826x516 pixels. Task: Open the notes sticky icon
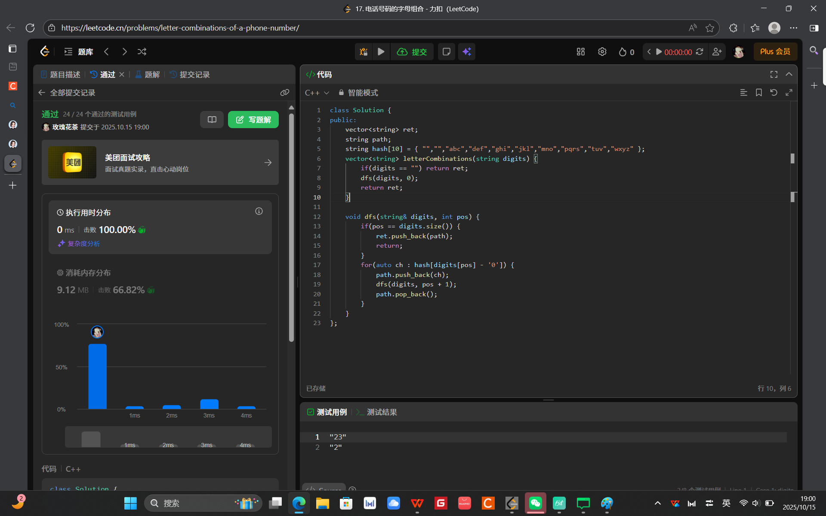click(446, 52)
